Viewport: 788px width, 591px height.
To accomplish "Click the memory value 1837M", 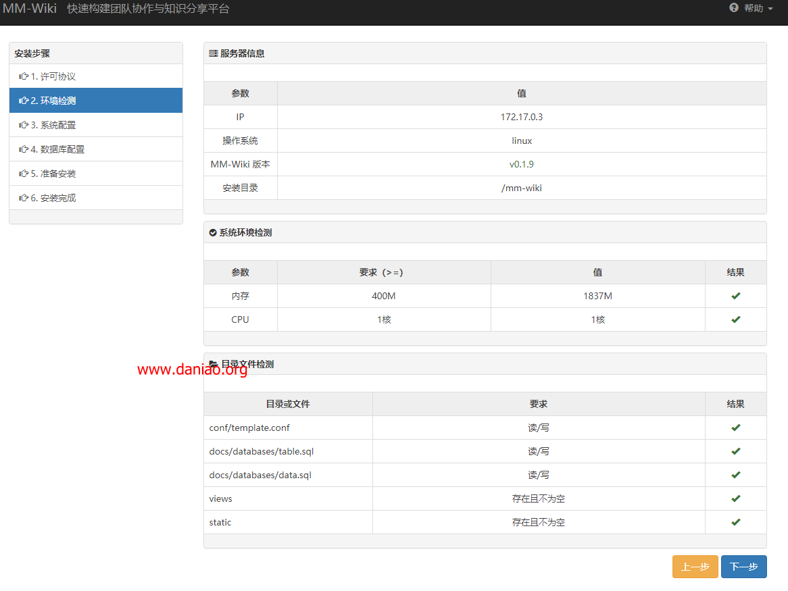I will [597, 296].
